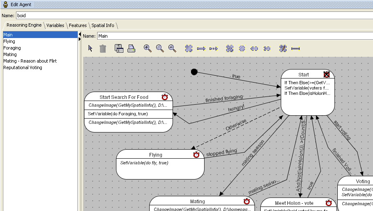Zoom out with the minus magnifier
The image size is (373, 211).
(x=172, y=49)
